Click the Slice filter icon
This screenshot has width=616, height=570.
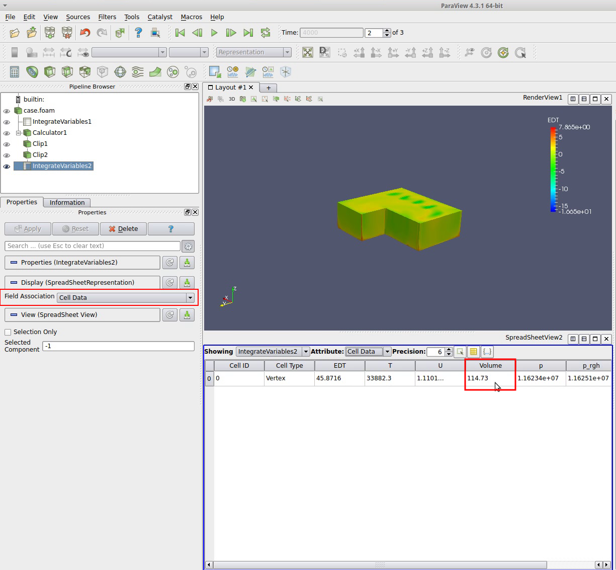(x=67, y=72)
